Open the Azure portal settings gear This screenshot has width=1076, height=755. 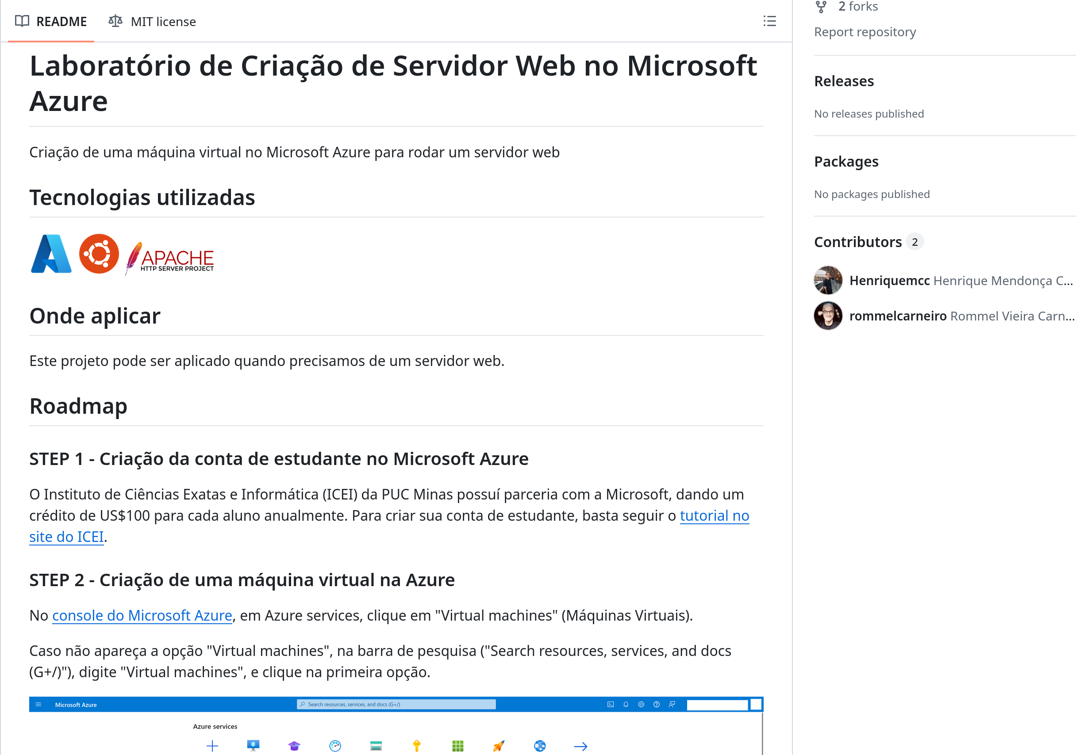pos(642,705)
